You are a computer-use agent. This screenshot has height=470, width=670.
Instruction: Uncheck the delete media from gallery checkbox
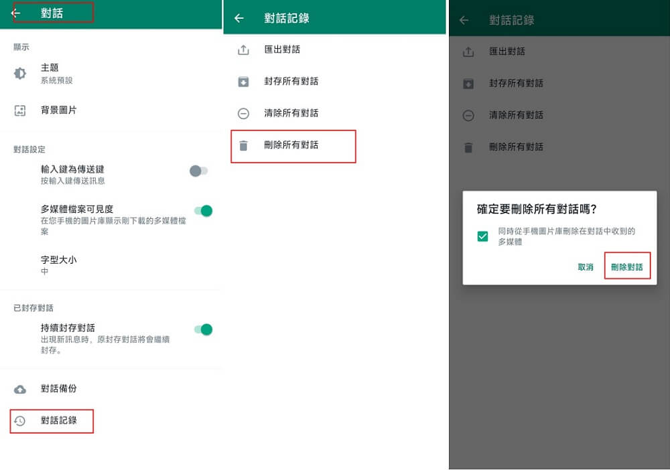(482, 236)
